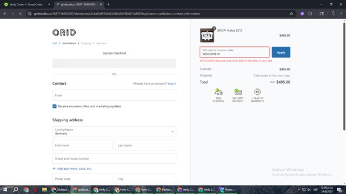This screenshot has width=346, height=194.
Task: Click the volume icon in system tray
Action: pos(309,190)
